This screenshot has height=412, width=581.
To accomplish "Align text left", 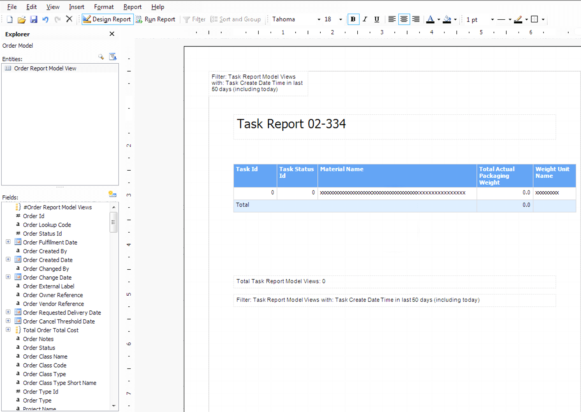I will click(x=392, y=19).
